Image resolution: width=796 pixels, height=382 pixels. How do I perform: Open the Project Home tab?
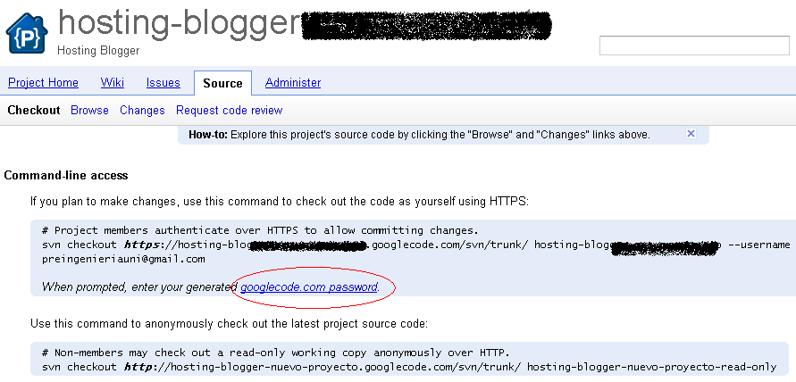[43, 83]
